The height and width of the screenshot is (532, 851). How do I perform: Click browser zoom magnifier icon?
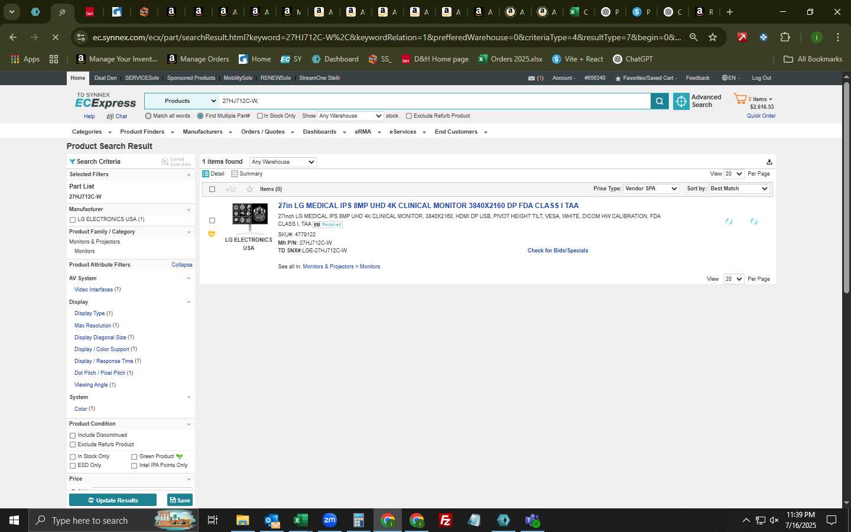point(694,37)
